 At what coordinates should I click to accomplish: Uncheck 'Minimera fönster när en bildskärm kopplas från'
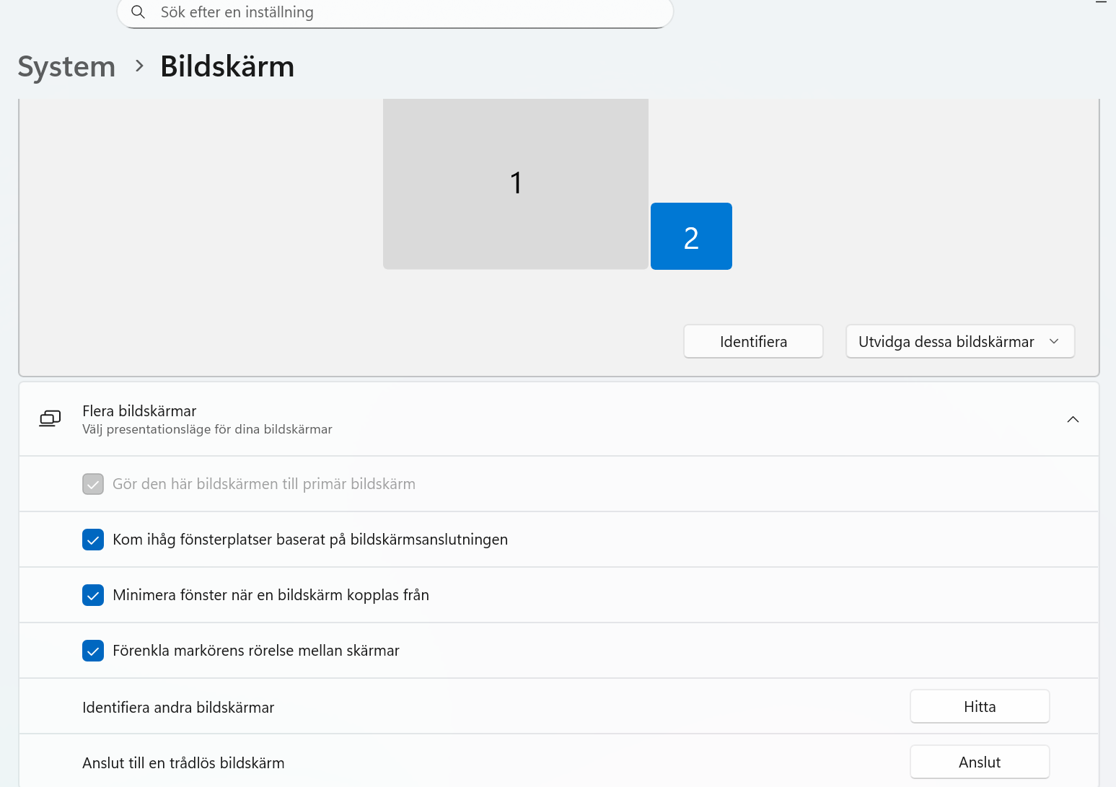[93, 595]
